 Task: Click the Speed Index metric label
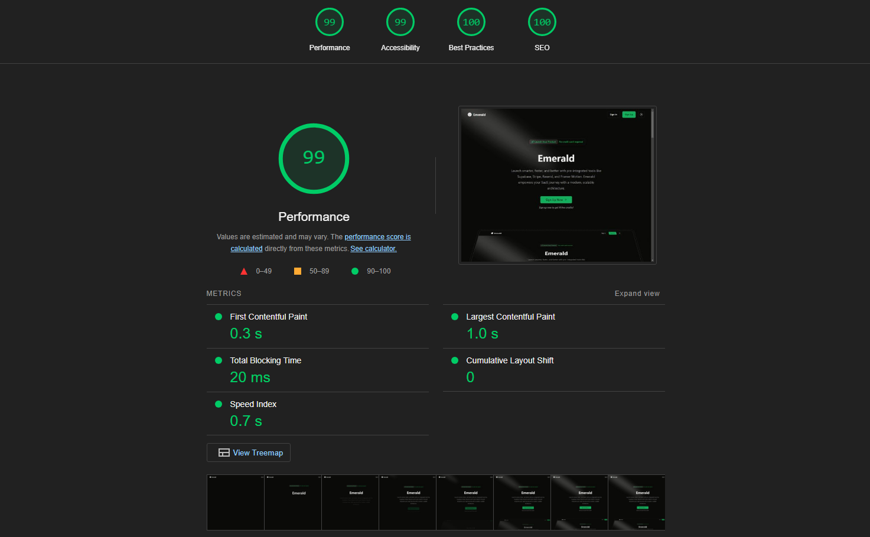[253, 404]
